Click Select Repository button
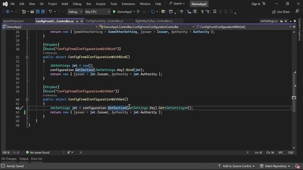 click(x=275, y=166)
